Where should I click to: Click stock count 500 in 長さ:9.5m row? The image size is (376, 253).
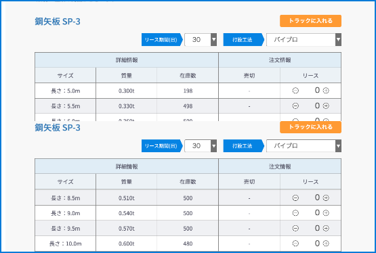pos(188,229)
